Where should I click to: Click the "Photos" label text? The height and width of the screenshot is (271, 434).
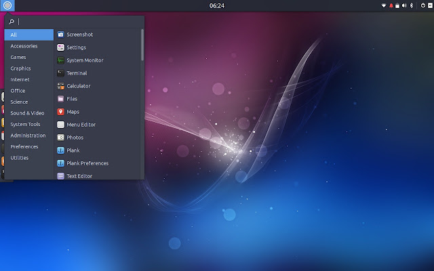[x=75, y=138]
